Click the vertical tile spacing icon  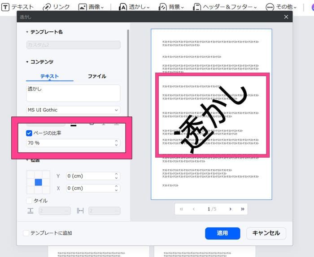[x=31, y=210]
